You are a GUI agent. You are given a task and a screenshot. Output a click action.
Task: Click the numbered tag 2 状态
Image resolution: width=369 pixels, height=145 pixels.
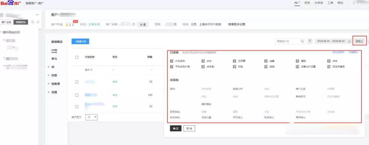[x=206, y=61]
